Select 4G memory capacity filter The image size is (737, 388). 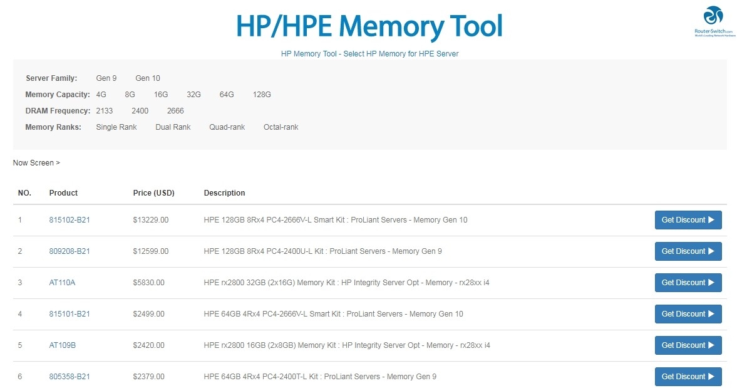tap(101, 95)
